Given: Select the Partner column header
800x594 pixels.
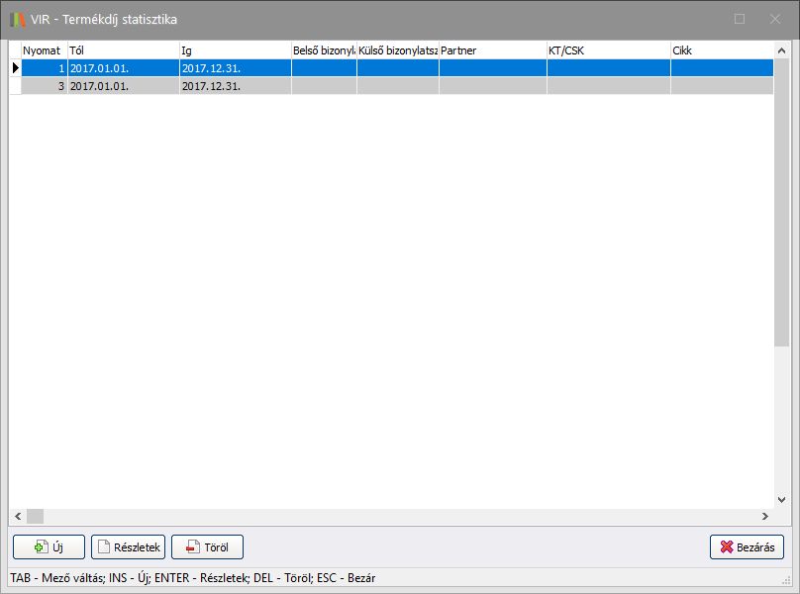Looking at the screenshot, I should (x=492, y=49).
